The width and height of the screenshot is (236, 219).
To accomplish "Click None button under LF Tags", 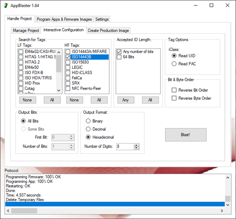I will (28, 100).
